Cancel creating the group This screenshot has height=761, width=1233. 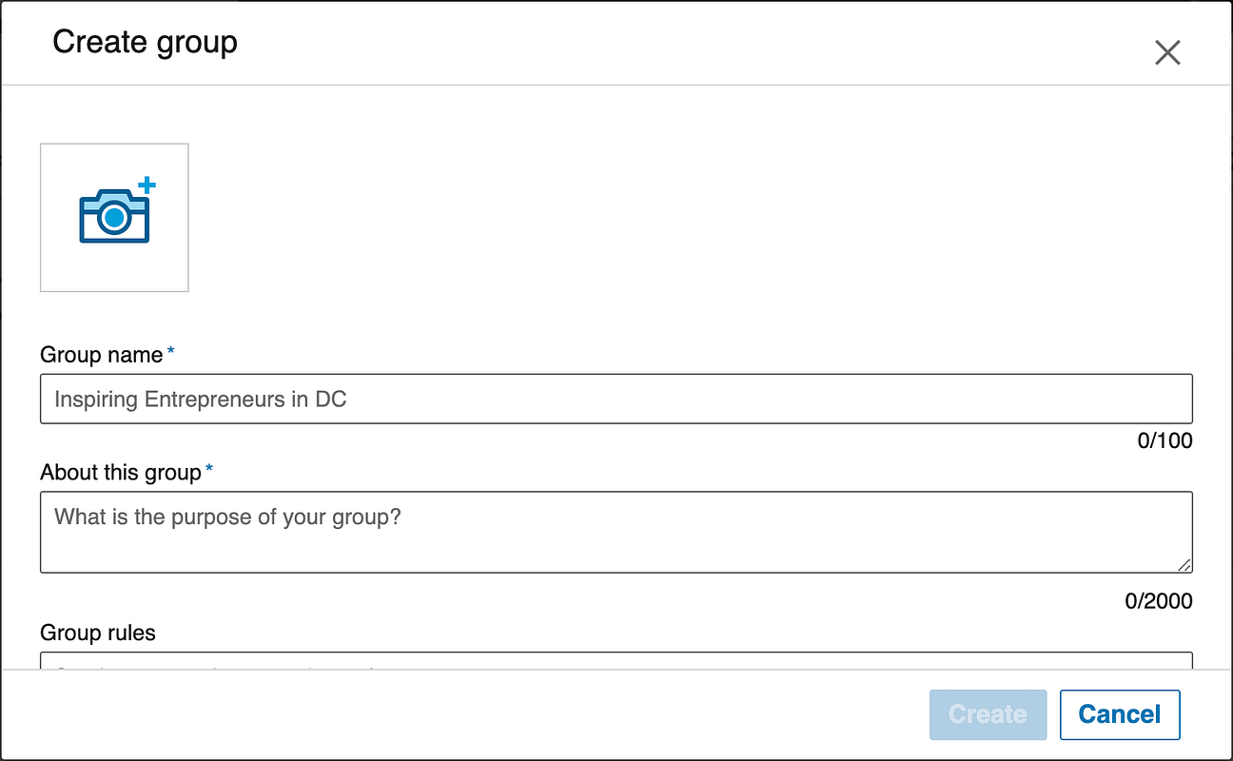pos(1120,714)
